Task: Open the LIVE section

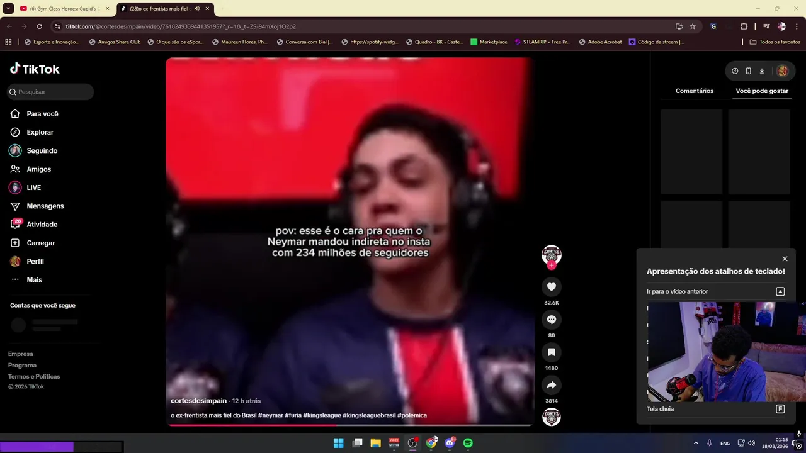Action: coord(25,187)
